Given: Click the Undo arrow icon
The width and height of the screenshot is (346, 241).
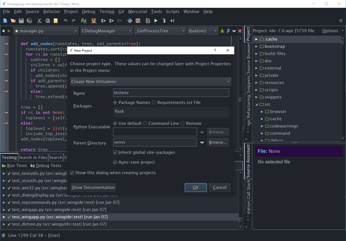Looking at the screenshot, I should point(65,21).
